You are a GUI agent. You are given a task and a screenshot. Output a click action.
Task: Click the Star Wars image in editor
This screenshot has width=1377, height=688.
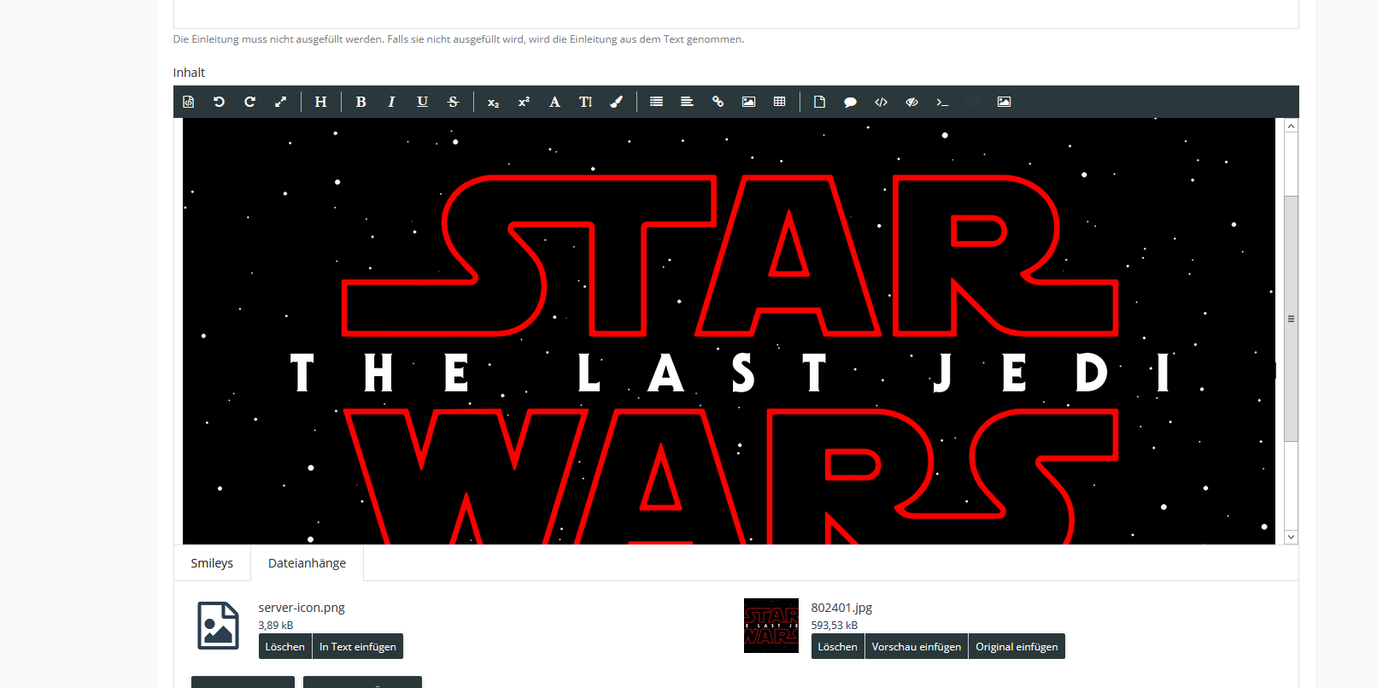click(729, 332)
